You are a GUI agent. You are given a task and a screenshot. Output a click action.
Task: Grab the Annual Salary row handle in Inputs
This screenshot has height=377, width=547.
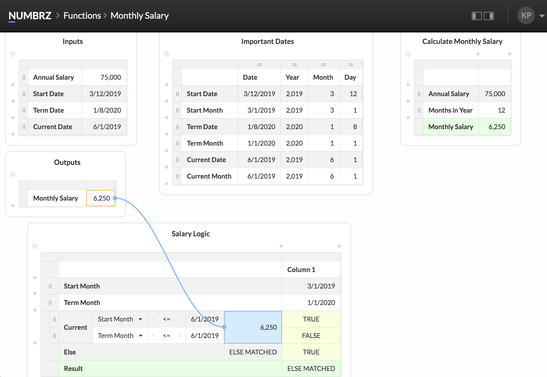[24, 77]
